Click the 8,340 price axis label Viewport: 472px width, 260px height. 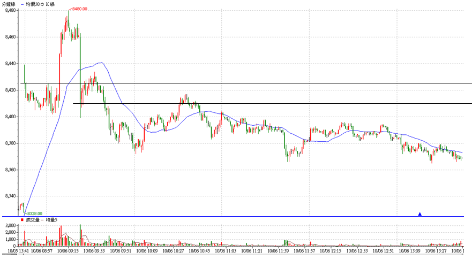tap(10, 196)
